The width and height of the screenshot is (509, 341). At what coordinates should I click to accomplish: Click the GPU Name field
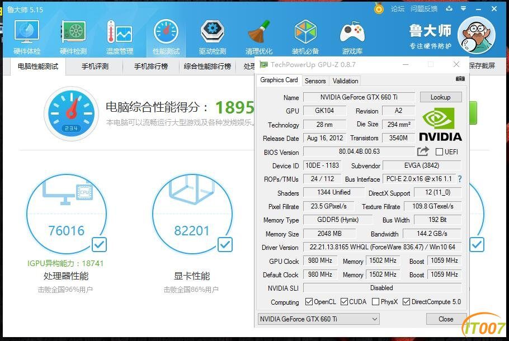tap(359, 97)
